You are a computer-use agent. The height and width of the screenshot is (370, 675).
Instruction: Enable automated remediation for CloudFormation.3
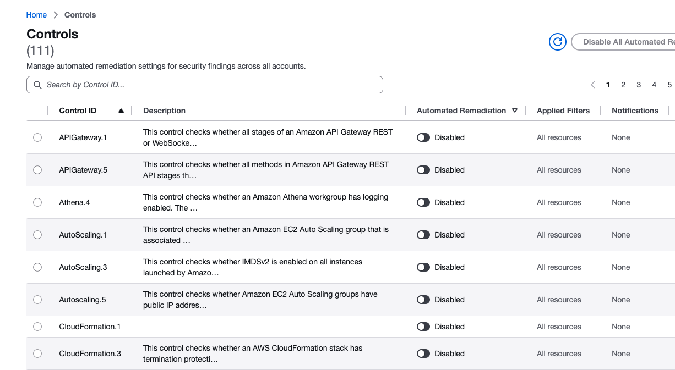pos(423,354)
